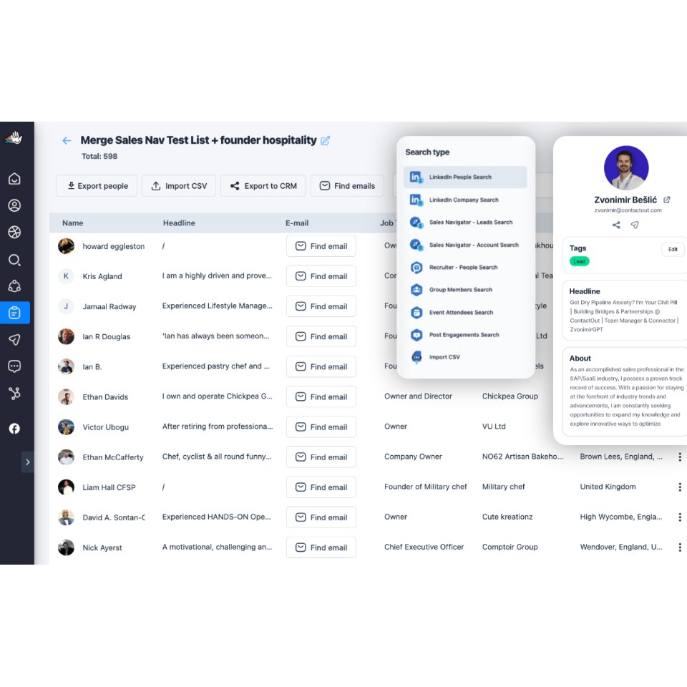
Task: Click the Facebook icon in sidebar
Action: pyautogui.click(x=14, y=429)
